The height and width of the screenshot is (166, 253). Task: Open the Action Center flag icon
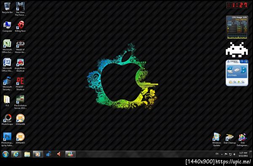[226, 154]
